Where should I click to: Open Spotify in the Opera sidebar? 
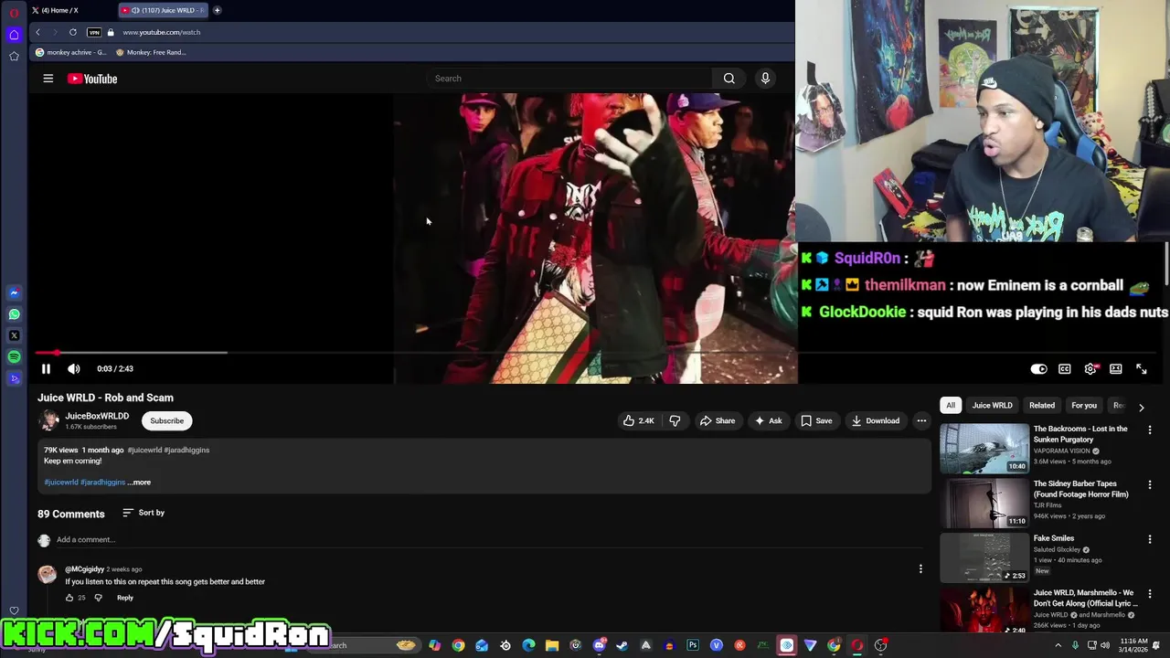pyautogui.click(x=14, y=356)
